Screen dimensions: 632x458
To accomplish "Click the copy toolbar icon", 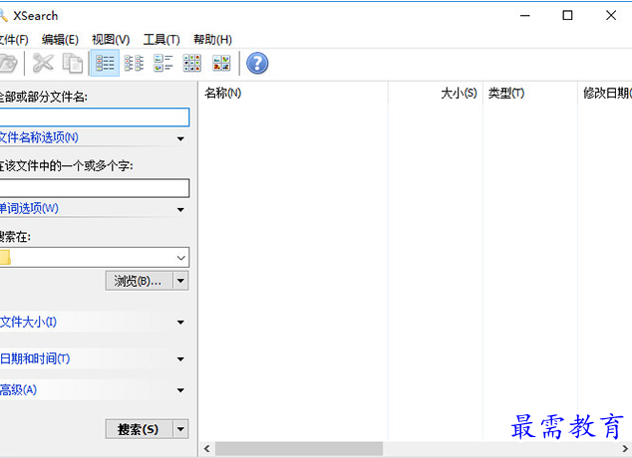I will tap(73, 63).
